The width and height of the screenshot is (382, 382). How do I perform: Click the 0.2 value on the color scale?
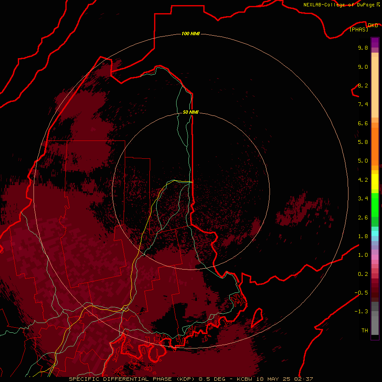tap(363, 274)
